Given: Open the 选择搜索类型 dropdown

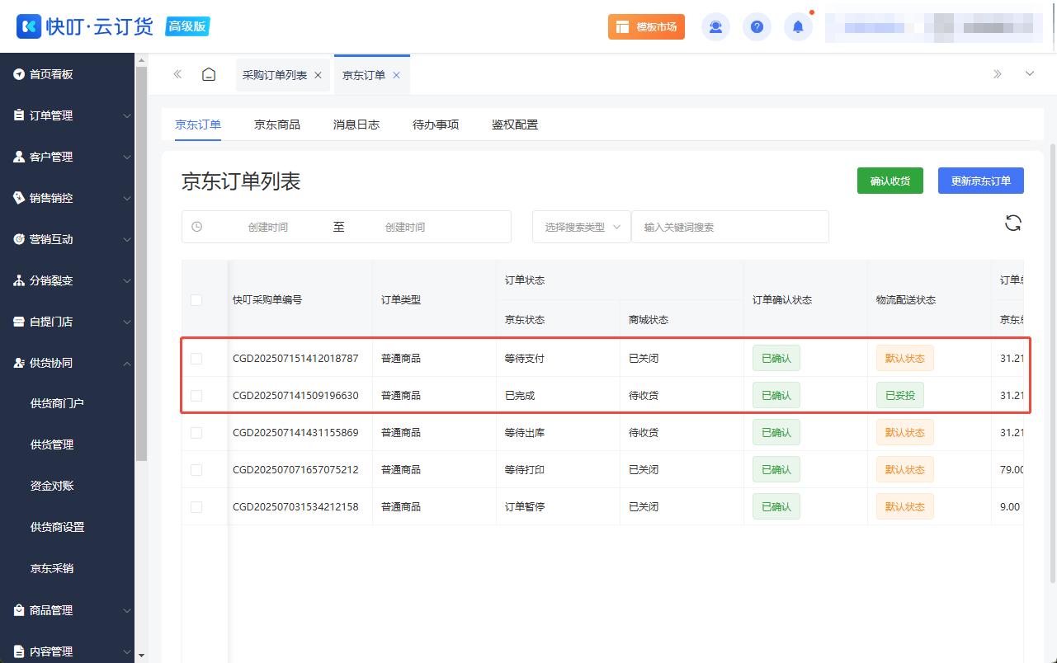Looking at the screenshot, I should coord(582,227).
